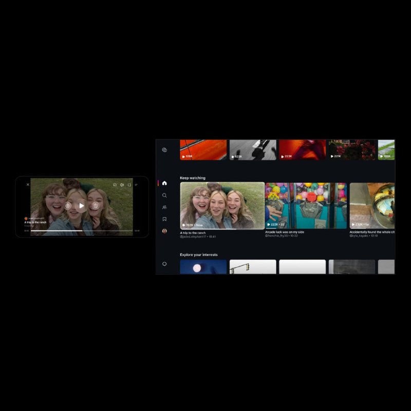Open the blue moon thumbnail under Explore
The height and width of the screenshot is (411, 411).
tap(203, 267)
